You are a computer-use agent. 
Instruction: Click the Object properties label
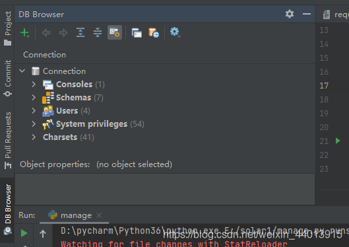(x=55, y=164)
